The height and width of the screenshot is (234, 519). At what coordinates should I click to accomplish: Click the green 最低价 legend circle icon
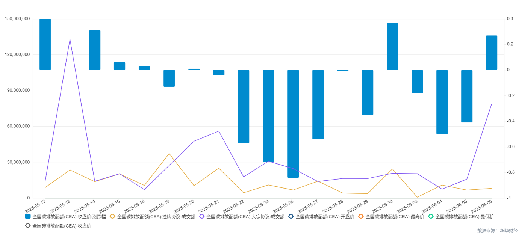(431, 217)
